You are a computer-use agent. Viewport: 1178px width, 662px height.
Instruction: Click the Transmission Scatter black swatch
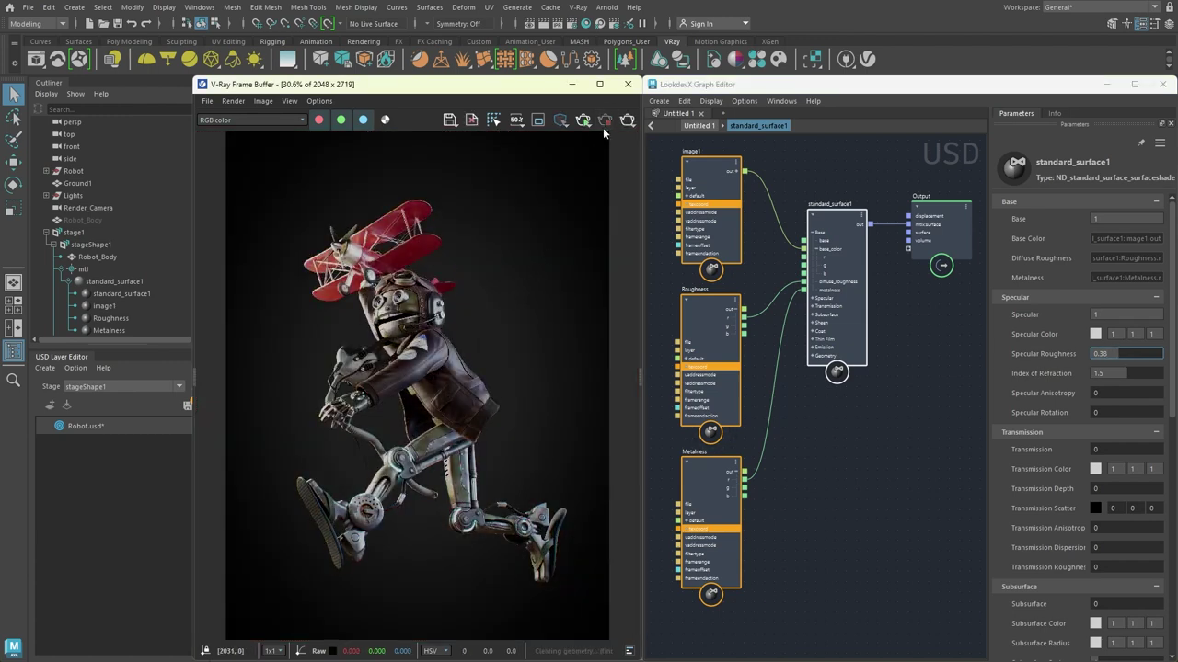click(1095, 508)
